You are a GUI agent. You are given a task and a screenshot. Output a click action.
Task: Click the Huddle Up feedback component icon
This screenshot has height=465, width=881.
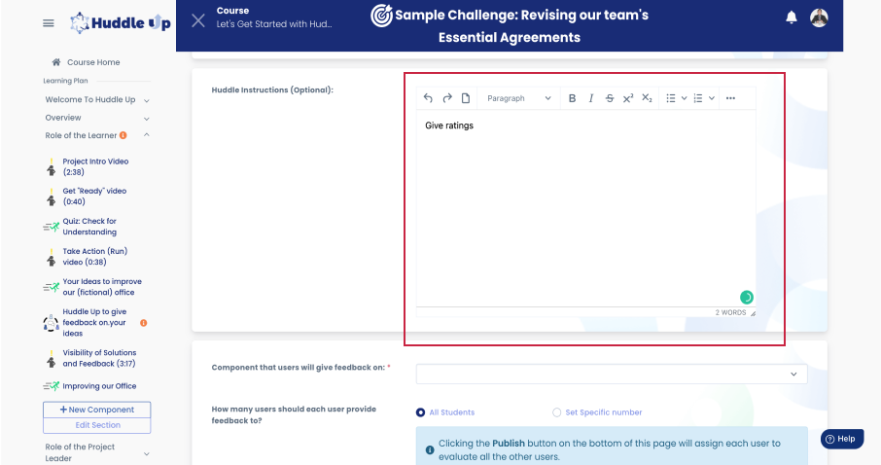52,323
